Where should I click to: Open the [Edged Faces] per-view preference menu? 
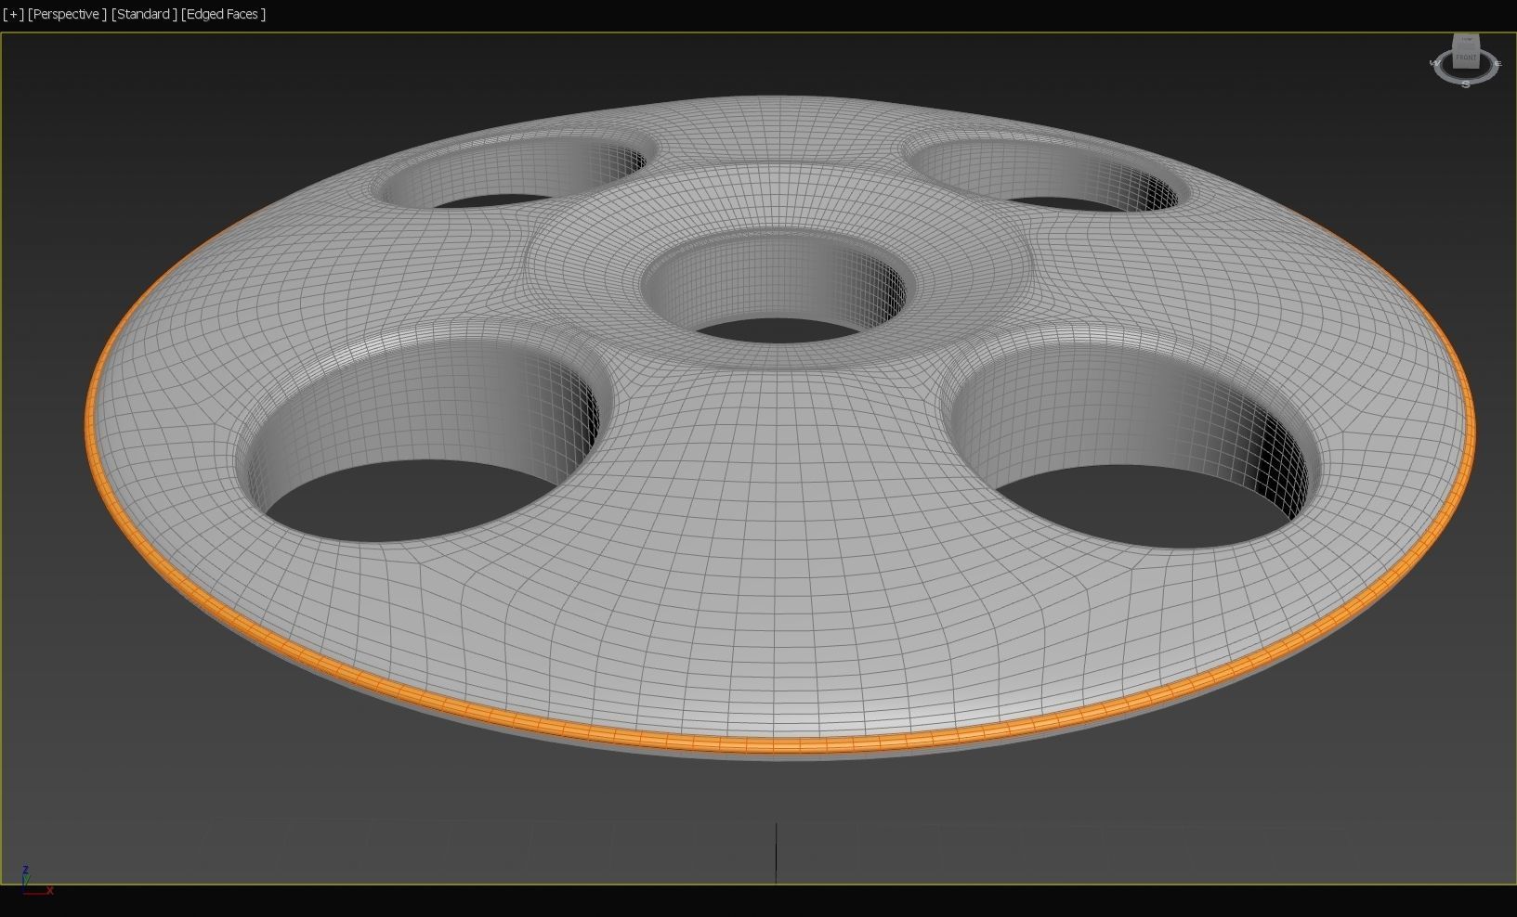[x=224, y=14]
